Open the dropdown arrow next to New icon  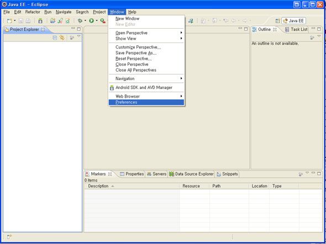(x=14, y=21)
